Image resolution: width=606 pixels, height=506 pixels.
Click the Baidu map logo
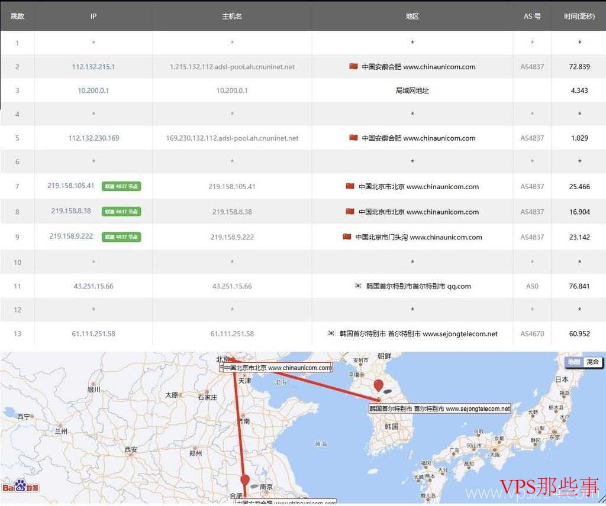[x=21, y=486]
